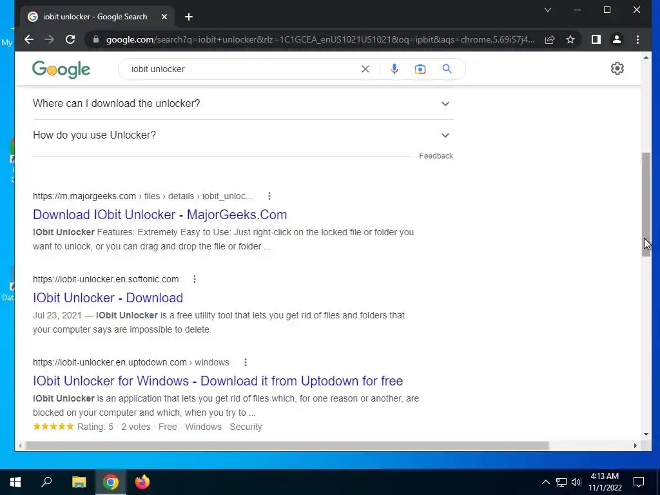Screen dimensions: 660x495
Task: Click the page scroll-down arrow
Action: coord(646,434)
